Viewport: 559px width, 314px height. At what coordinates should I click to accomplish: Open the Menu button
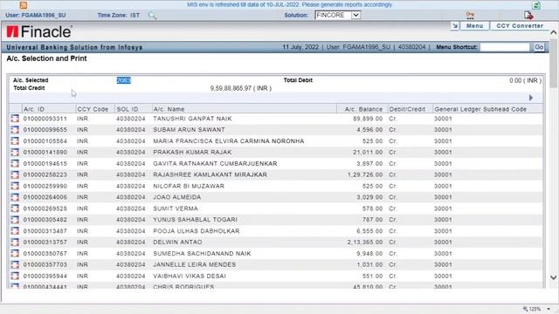474,26
